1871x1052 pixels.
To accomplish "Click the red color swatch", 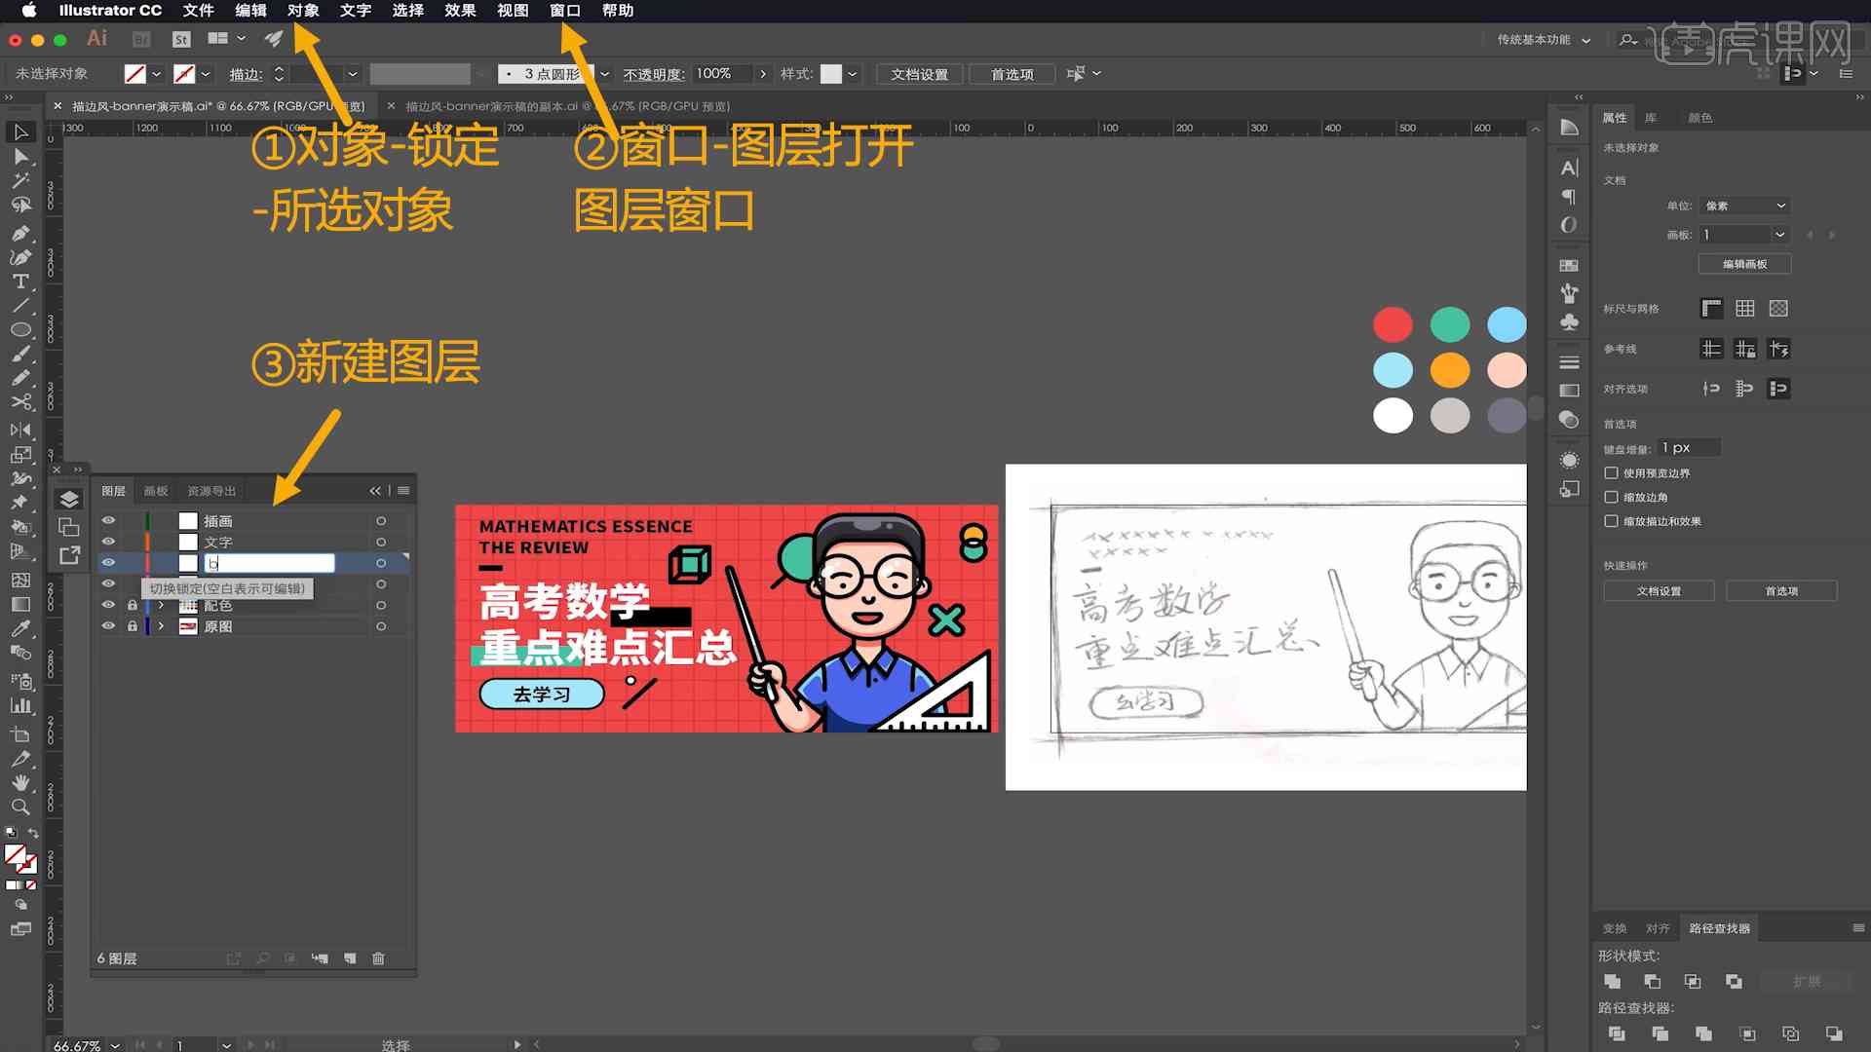I will pyautogui.click(x=1393, y=325).
